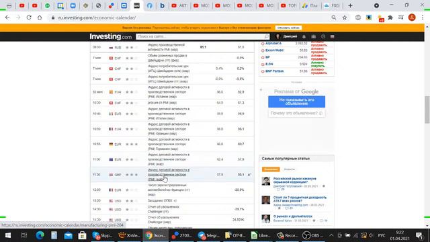Image resolution: width=430 pixels, height=242 pixels.
Task: Bookmark this page with the star icon
Action: tap(345, 17)
